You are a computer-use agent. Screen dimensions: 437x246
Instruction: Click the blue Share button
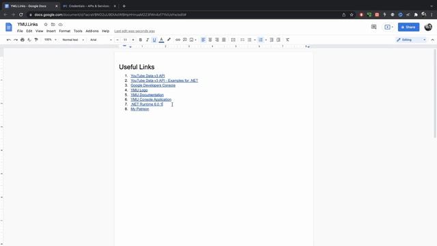point(408,27)
